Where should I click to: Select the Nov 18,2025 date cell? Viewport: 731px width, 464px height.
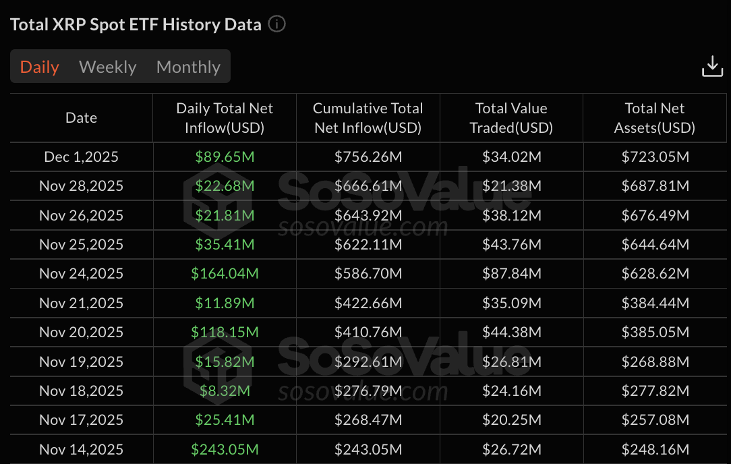coord(81,390)
